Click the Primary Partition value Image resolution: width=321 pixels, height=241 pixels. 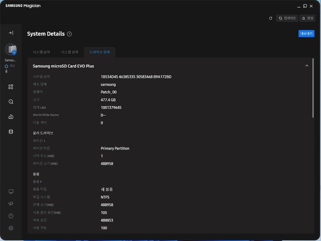[x=115, y=148]
